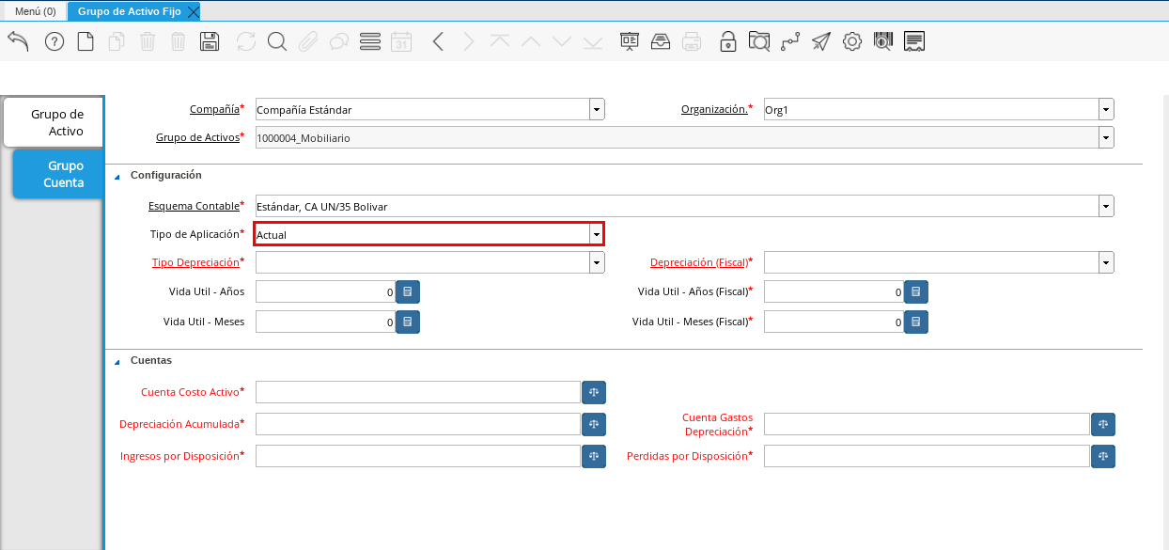Save record using the floppy disk icon

coord(210,41)
